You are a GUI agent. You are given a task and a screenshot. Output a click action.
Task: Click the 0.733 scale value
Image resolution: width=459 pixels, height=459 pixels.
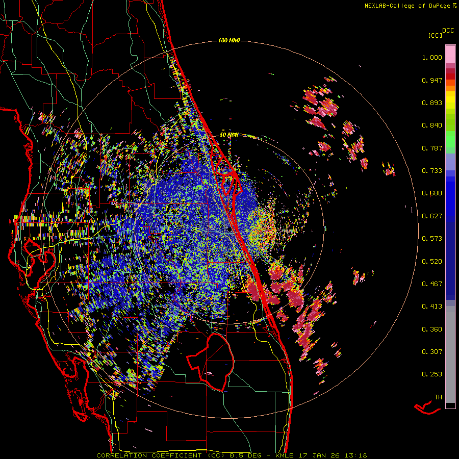(432, 171)
